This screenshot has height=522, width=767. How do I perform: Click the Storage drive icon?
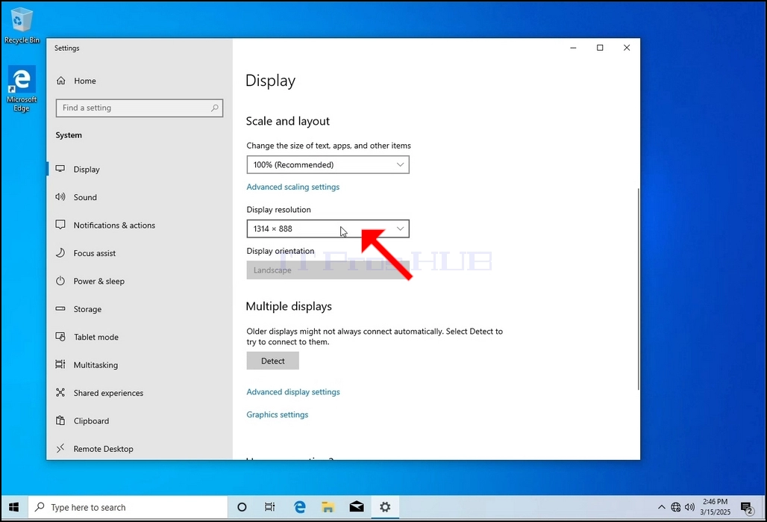point(60,309)
